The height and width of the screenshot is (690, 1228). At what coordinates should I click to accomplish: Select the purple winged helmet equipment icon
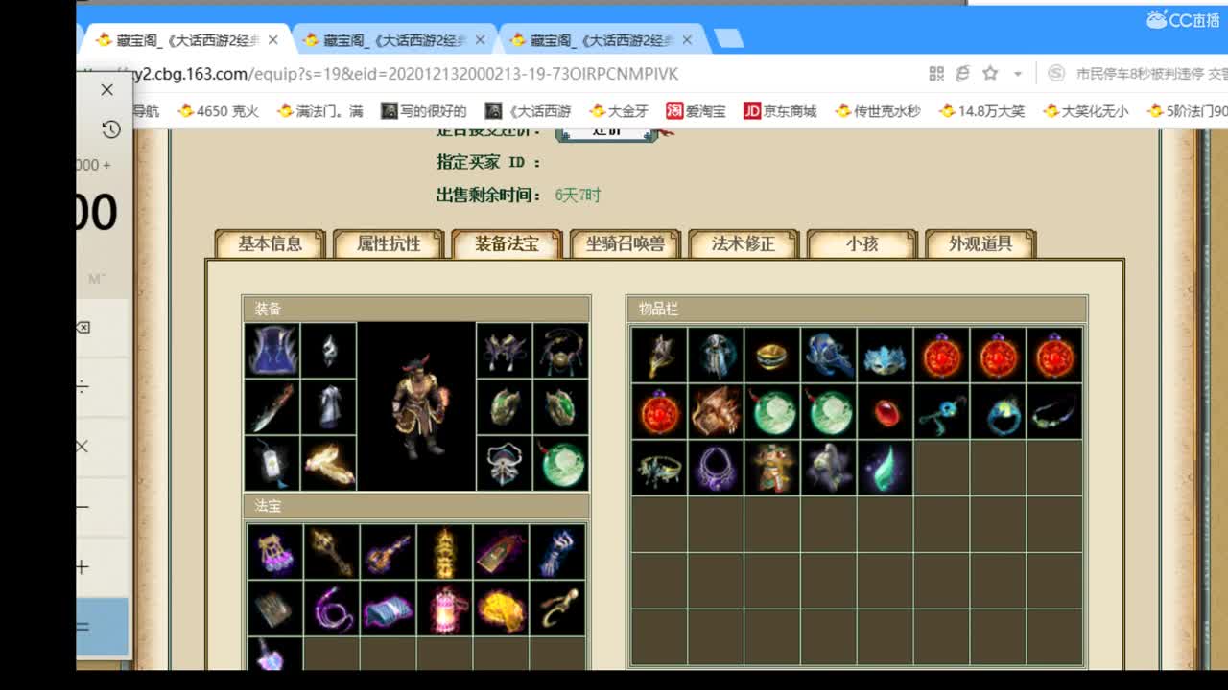click(505, 351)
